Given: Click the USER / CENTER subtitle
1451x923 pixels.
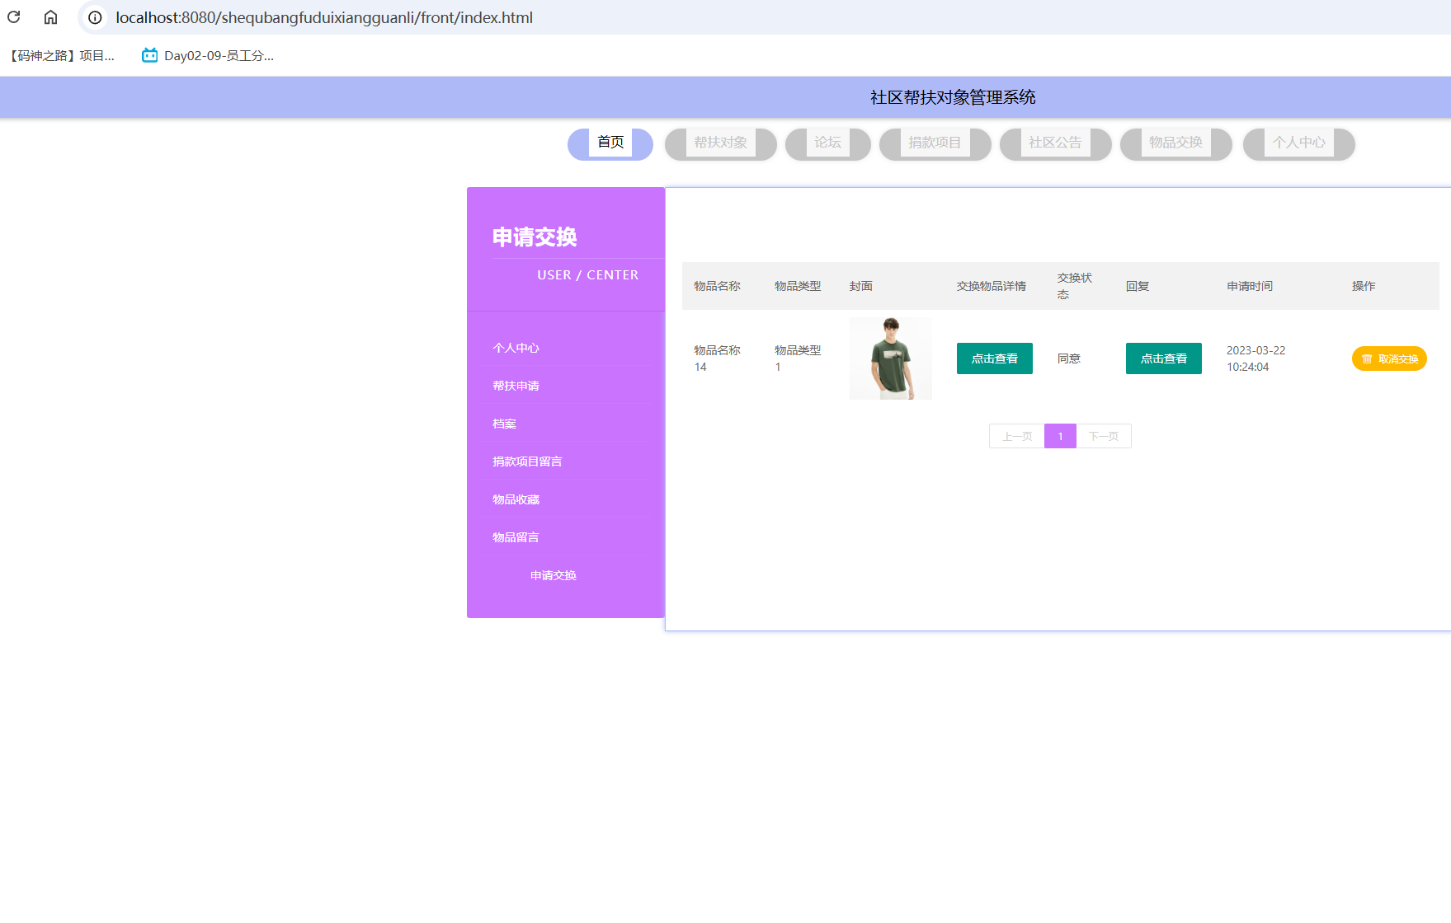Looking at the screenshot, I should click(x=587, y=275).
